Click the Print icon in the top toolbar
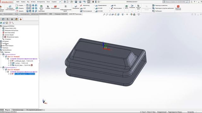 click(80, 2)
